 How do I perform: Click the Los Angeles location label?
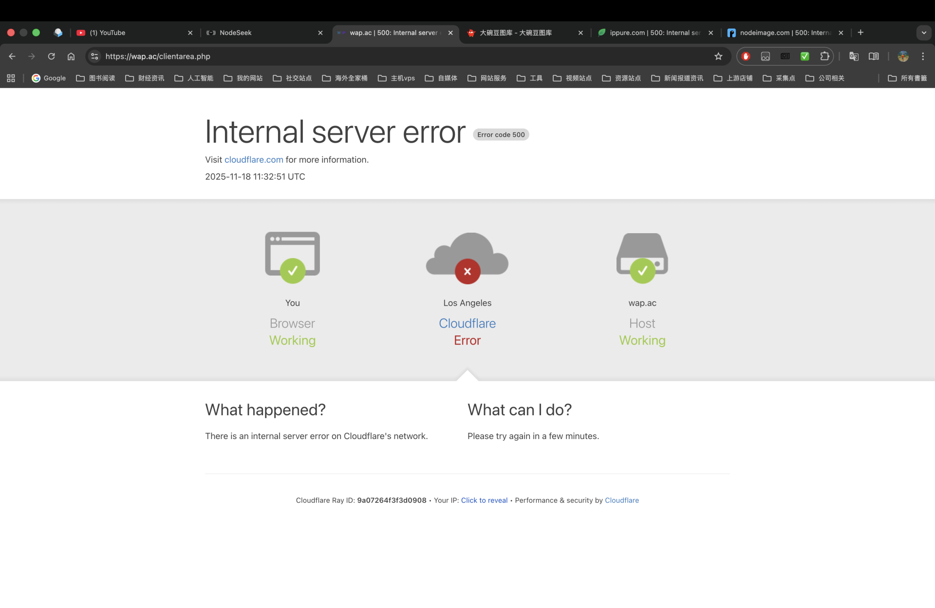[x=467, y=303]
